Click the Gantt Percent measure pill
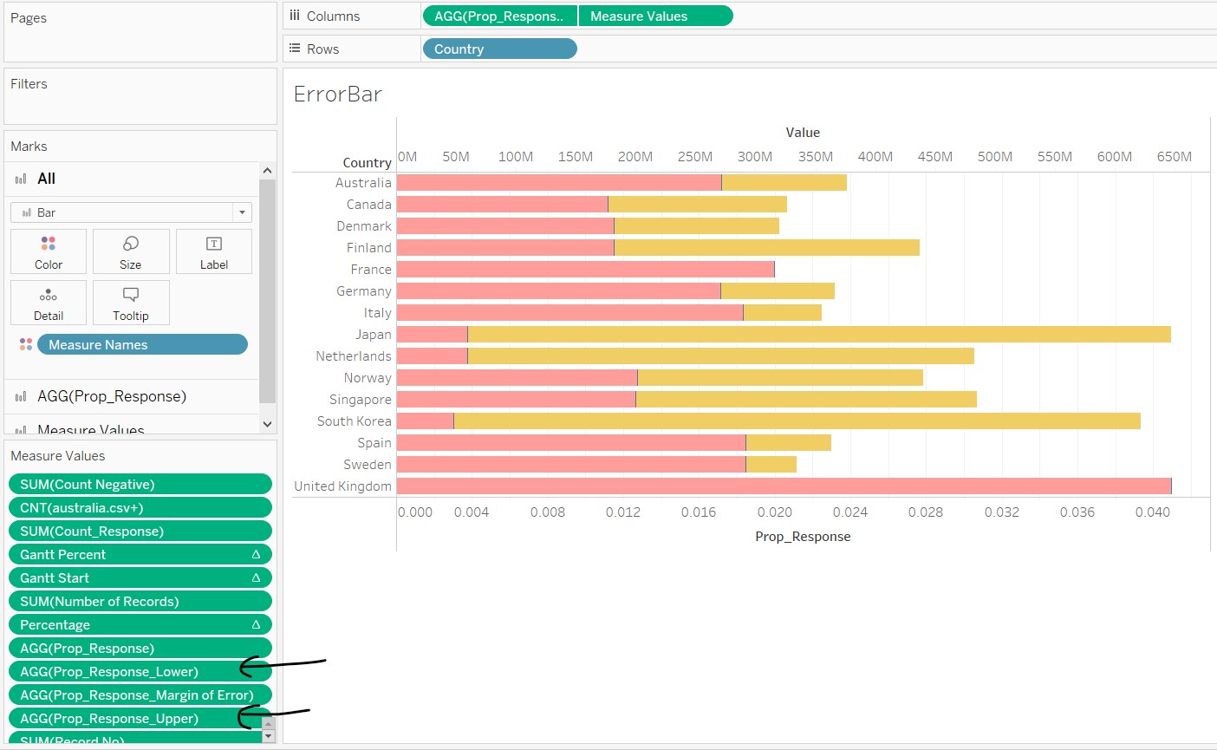The height and width of the screenshot is (750, 1217). point(130,555)
